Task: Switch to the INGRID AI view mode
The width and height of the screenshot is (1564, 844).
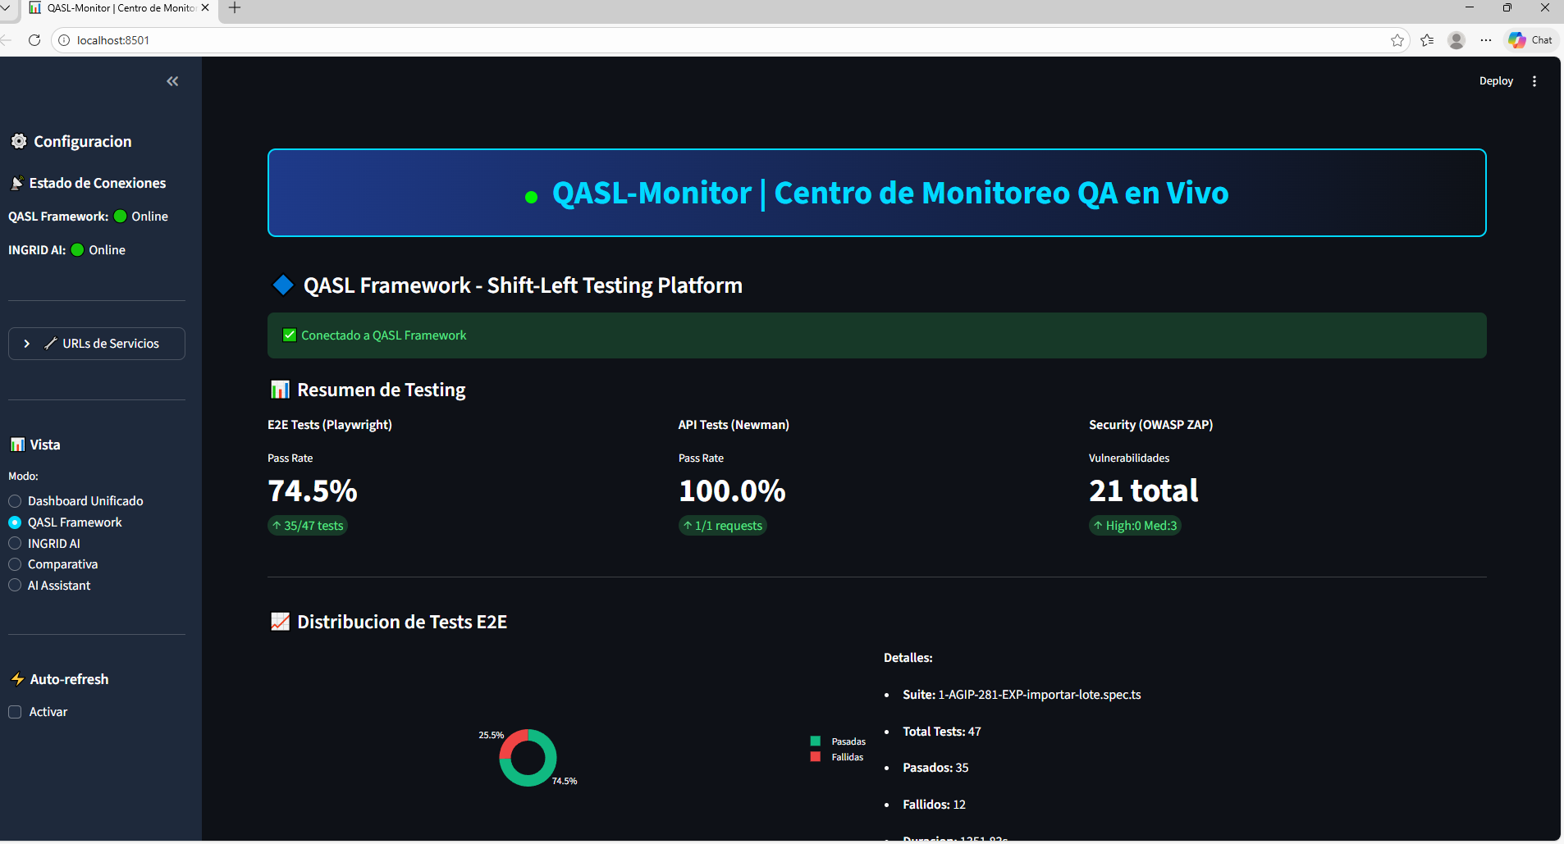Action: (x=15, y=542)
